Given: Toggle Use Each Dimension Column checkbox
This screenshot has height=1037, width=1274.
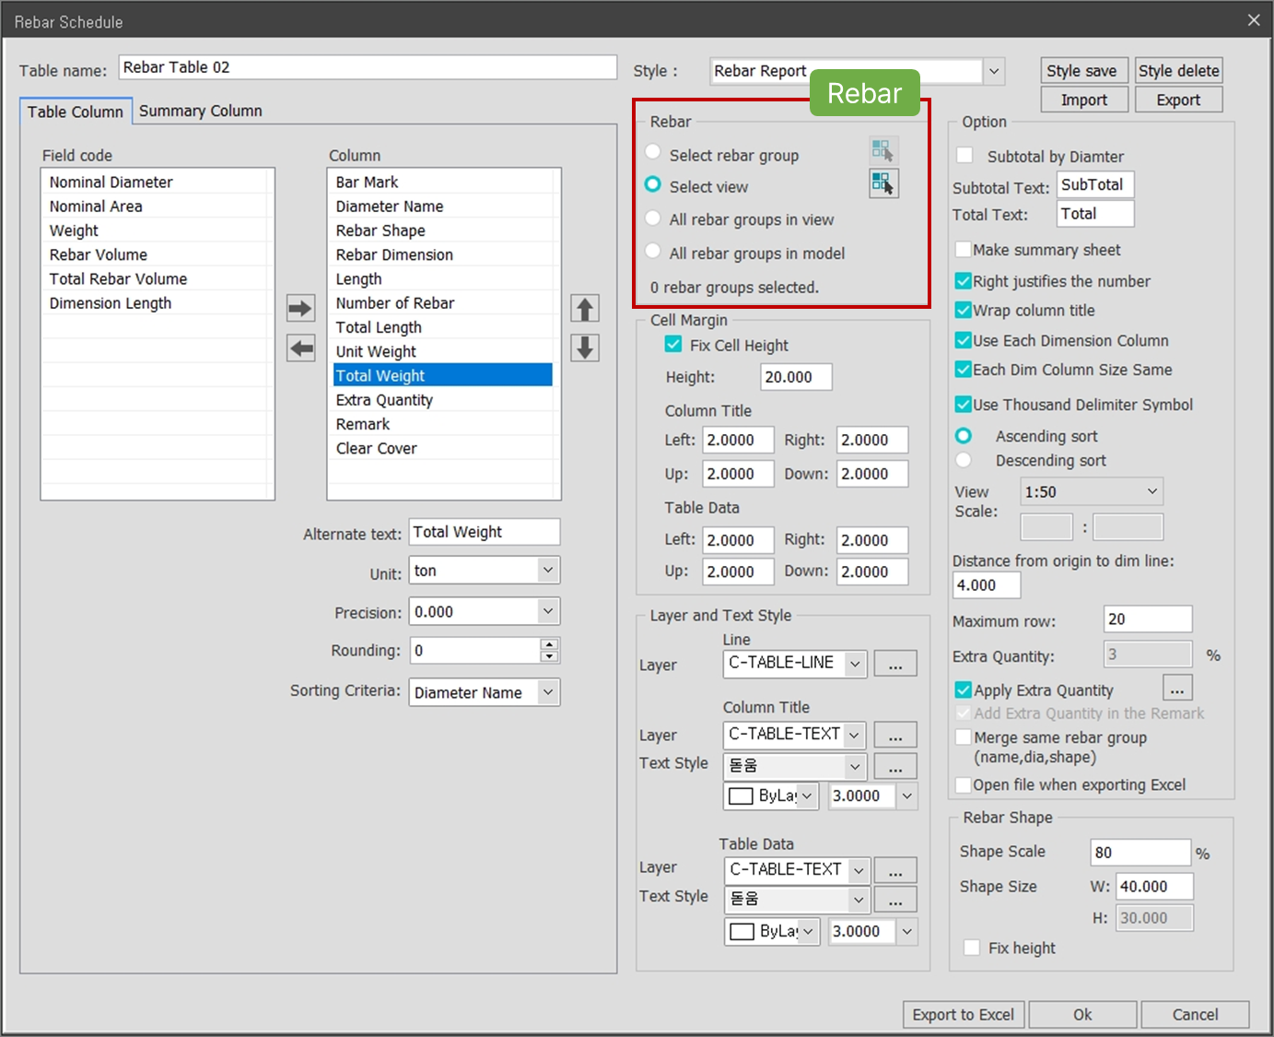Looking at the screenshot, I should tap(964, 340).
